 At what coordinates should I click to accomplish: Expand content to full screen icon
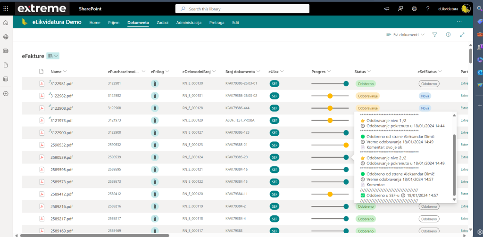click(x=462, y=34)
